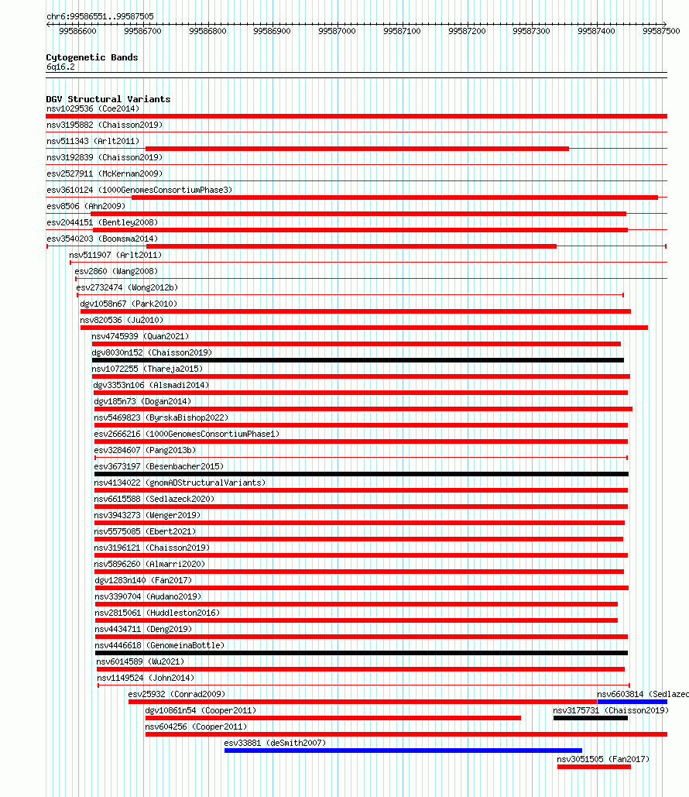This screenshot has height=797, width=689.
Task: Click the red dgv10861n54 variant bar
Action: pos(333,718)
